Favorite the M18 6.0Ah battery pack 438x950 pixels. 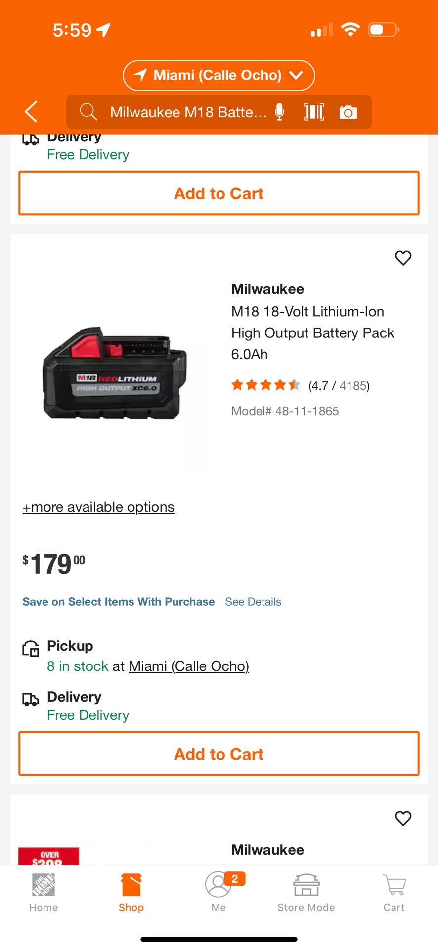coord(403,258)
